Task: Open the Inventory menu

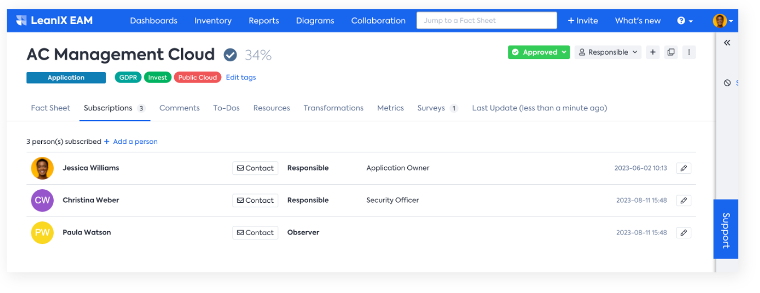Action: point(213,21)
